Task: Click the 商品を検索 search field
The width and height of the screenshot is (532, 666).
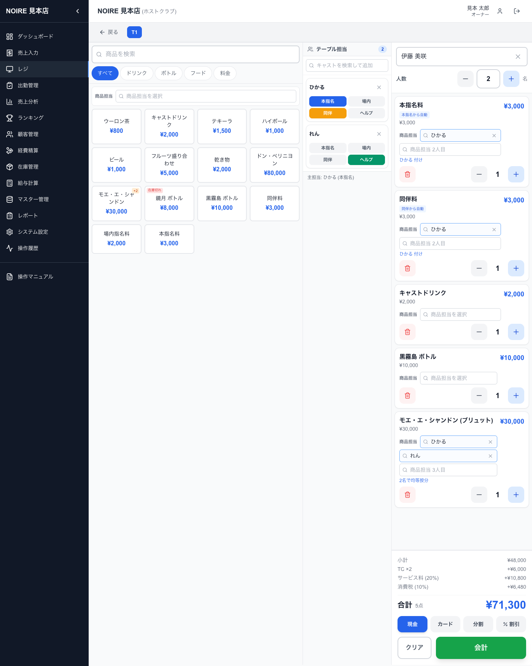Action: pyautogui.click(x=195, y=54)
